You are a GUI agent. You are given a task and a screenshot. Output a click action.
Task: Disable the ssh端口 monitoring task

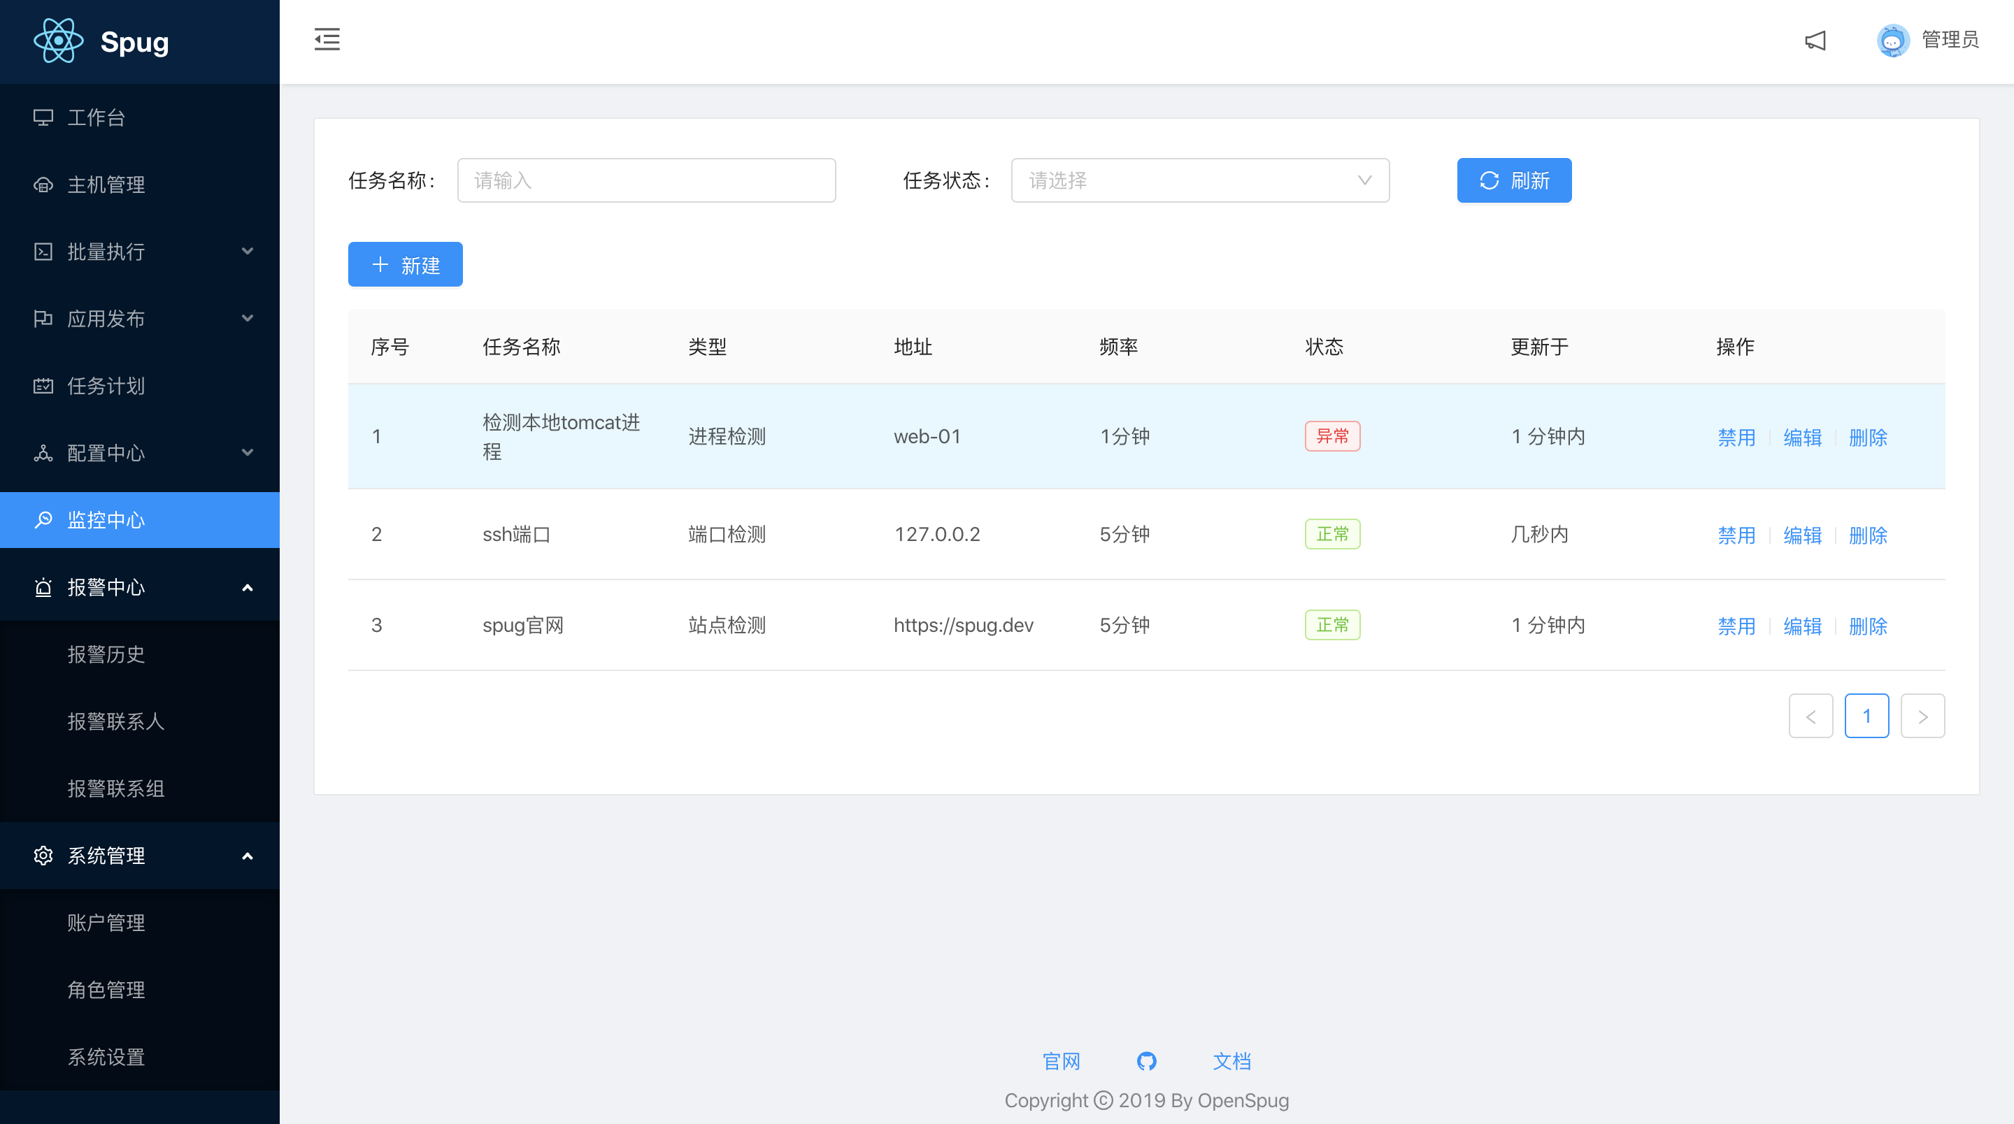pyautogui.click(x=1736, y=535)
